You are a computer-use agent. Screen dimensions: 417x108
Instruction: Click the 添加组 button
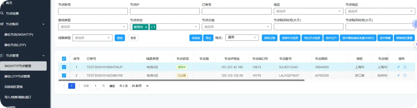coord(196,38)
